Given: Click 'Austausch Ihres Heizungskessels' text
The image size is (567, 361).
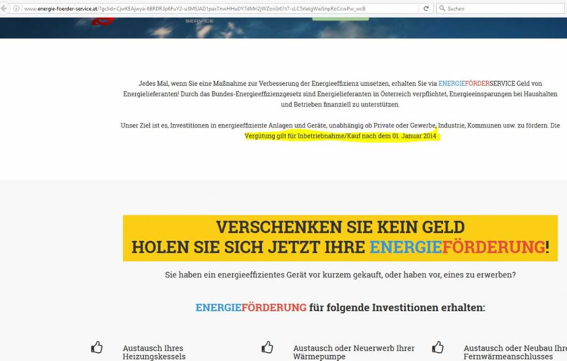Looking at the screenshot, I should 154,352.
